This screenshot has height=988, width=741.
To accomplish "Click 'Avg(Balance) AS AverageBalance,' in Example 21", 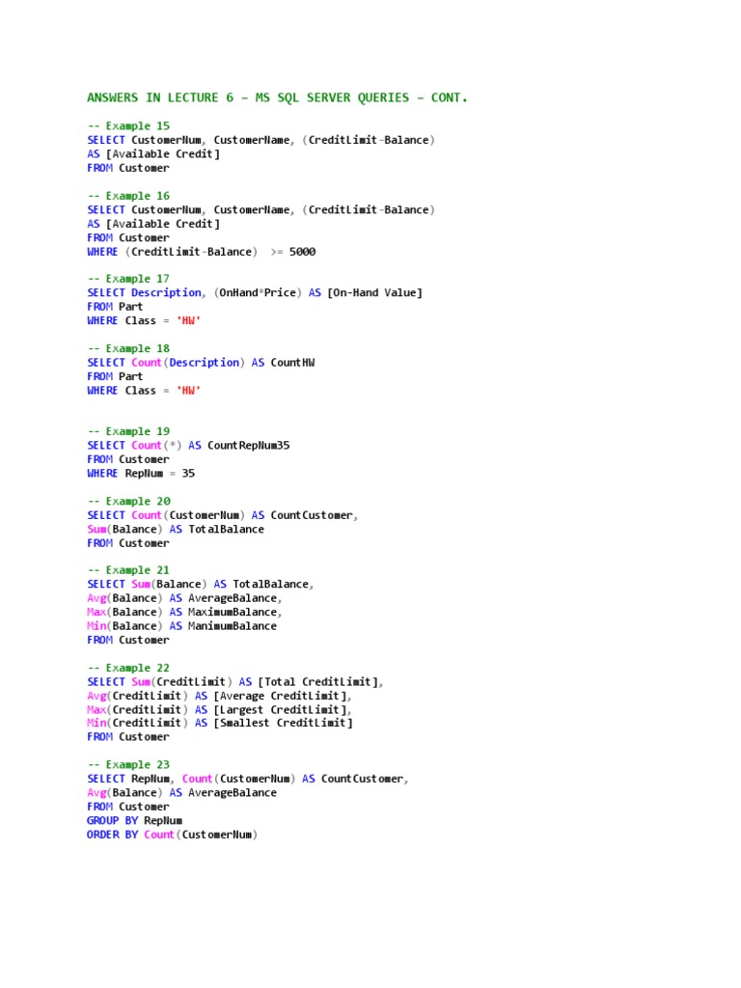I will (184, 598).
